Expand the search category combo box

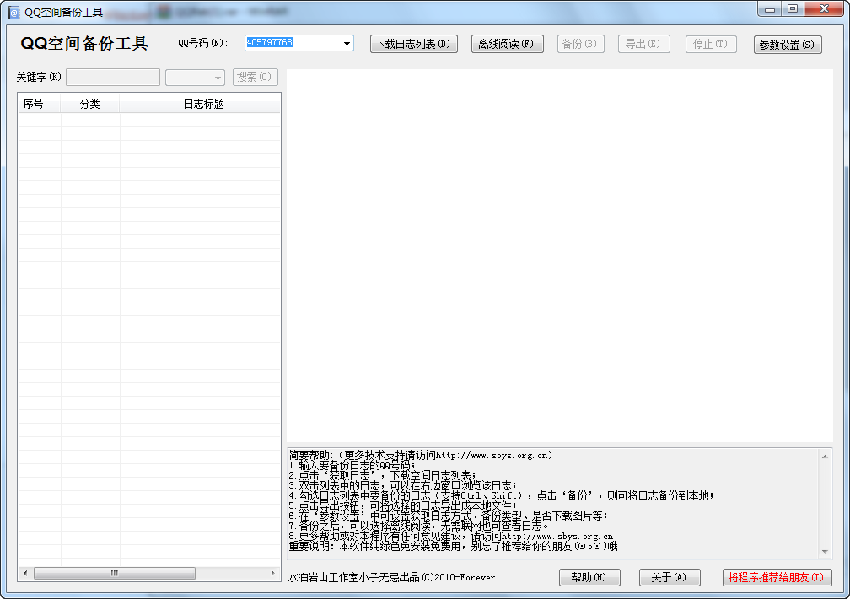[x=195, y=77]
